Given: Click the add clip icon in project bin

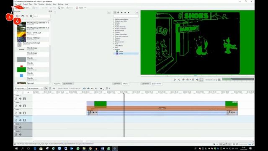Looking at the screenshot, I should point(17,16).
